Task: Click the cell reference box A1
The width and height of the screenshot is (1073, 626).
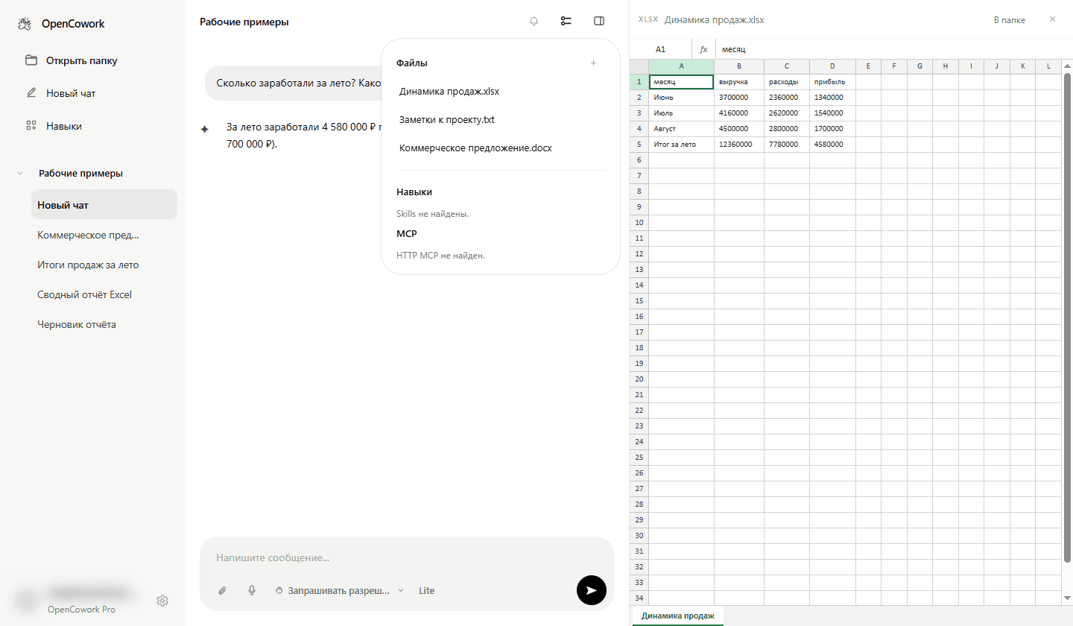Action: (661, 49)
